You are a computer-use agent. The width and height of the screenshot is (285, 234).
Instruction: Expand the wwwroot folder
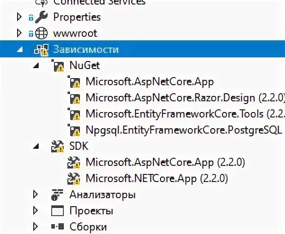[19, 33]
